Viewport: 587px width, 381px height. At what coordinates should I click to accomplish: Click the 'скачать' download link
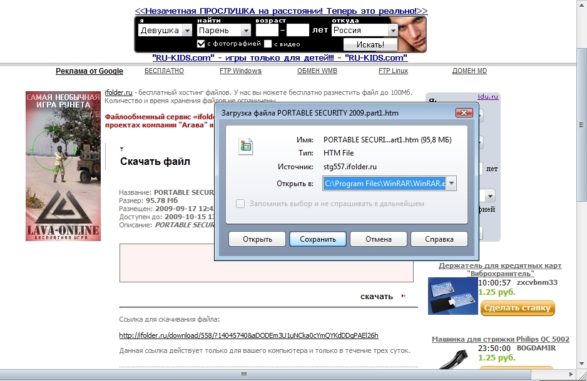377,296
